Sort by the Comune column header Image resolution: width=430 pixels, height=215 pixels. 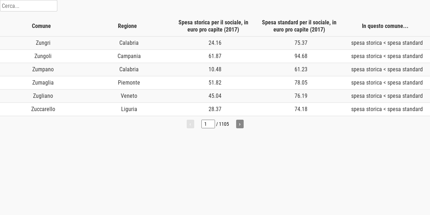tap(41, 26)
